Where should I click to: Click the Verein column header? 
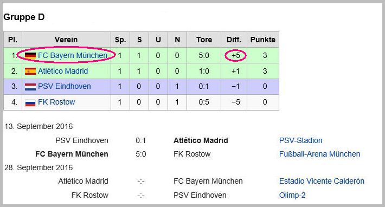click(x=66, y=40)
